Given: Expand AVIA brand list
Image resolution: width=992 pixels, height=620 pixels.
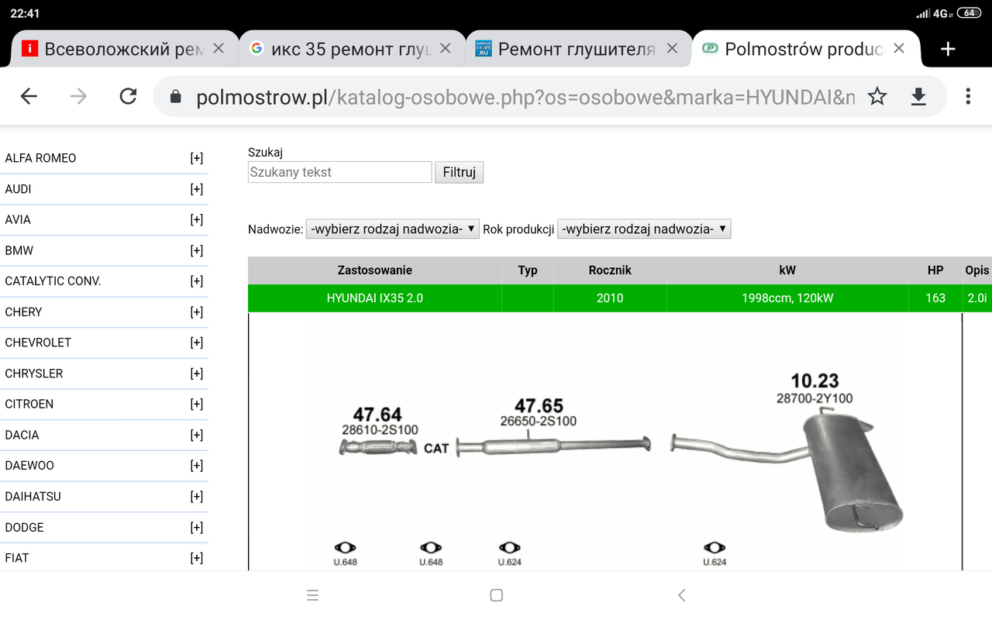Looking at the screenshot, I should 197,219.
